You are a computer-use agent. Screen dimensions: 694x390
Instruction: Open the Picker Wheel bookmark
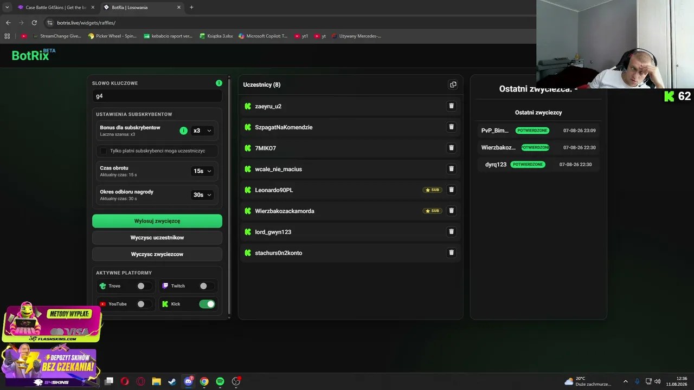point(112,36)
